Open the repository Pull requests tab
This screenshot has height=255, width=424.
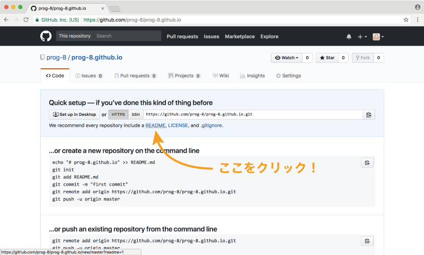coord(136,76)
